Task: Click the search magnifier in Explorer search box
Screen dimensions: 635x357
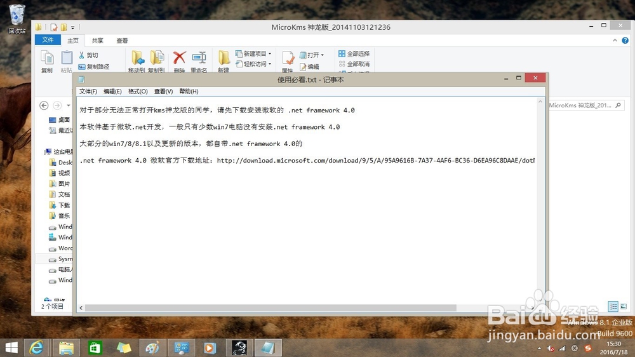Action: click(618, 105)
